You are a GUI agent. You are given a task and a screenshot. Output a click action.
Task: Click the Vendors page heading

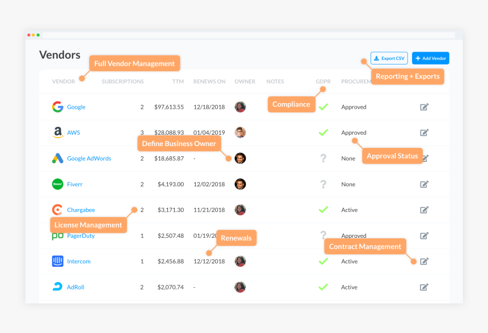(x=60, y=55)
